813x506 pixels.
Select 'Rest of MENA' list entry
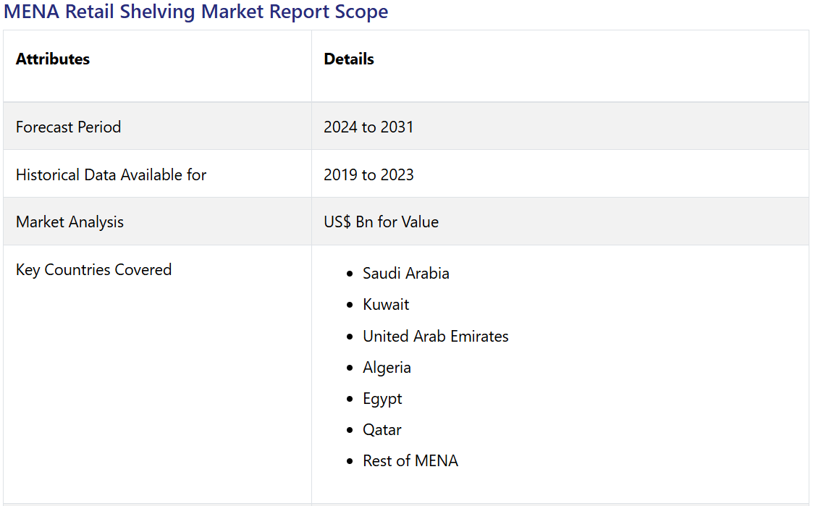pos(410,461)
